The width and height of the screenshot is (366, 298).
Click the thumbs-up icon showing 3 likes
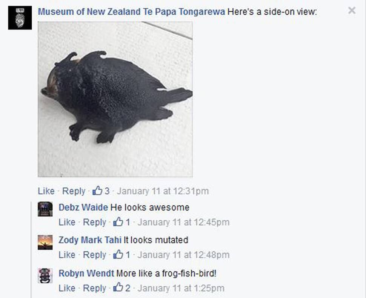(x=97, y=190)
